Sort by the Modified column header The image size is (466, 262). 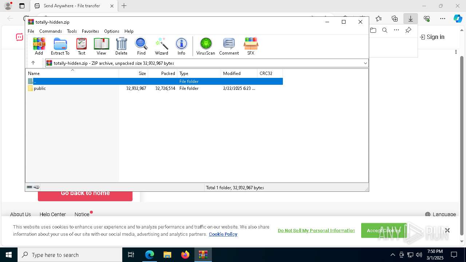click(x=239, y=74)
